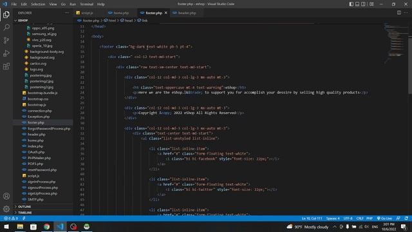Open the Search view in activity bar
The height and width of the screenshot is (232, 412).
click(x=6, y=27)
